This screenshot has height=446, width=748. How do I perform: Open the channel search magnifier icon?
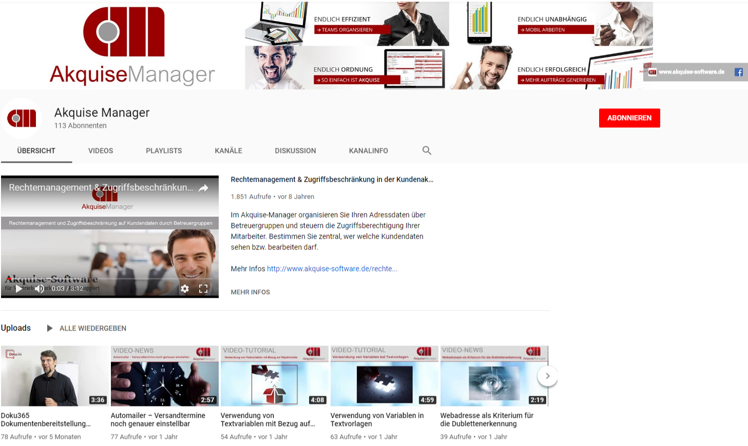pyautogui.click(x=427, y=150)
